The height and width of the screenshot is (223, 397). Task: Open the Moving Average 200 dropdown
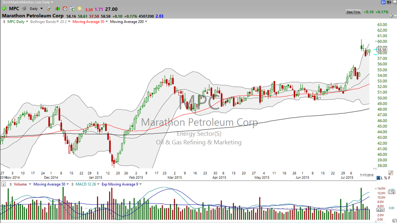tap(129, 22)
